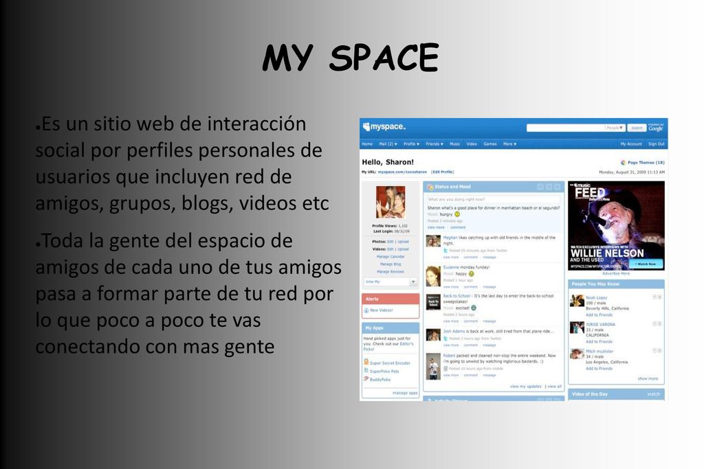The height and width of the screenshot is (469, 704).
Task: Click the manage apps link
Action: click(405, 393)
